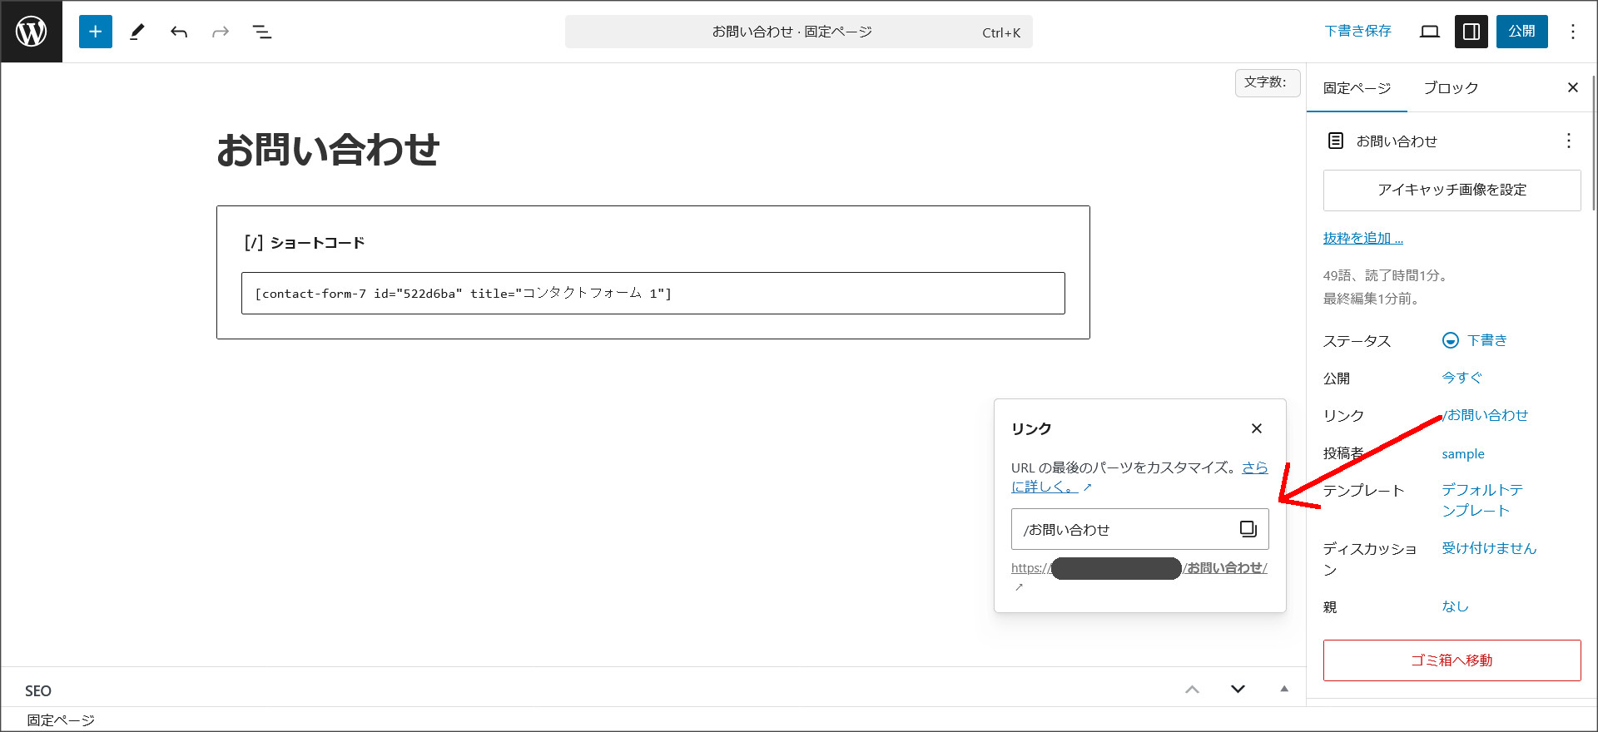Open the document overview list icon
The width and height of the screenshot is (1598, 732).
[x=262, y=32]
